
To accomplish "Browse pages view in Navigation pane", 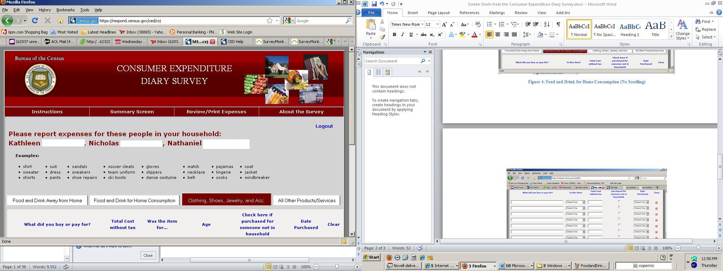I will tap(378, 72).
